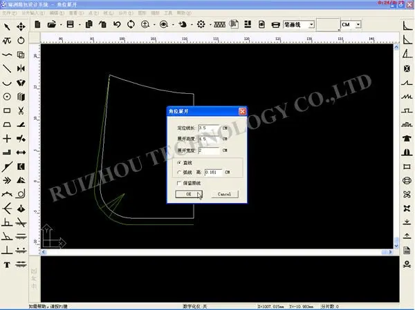Click the 展开高度 input field
The image size is (415, 310).
click(209, 139)
